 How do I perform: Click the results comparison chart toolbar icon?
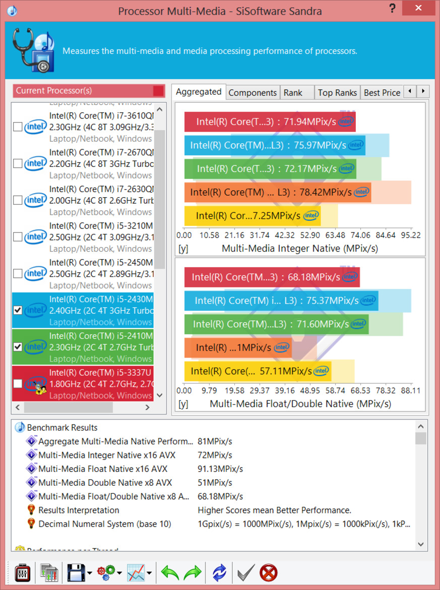[49, 573]
